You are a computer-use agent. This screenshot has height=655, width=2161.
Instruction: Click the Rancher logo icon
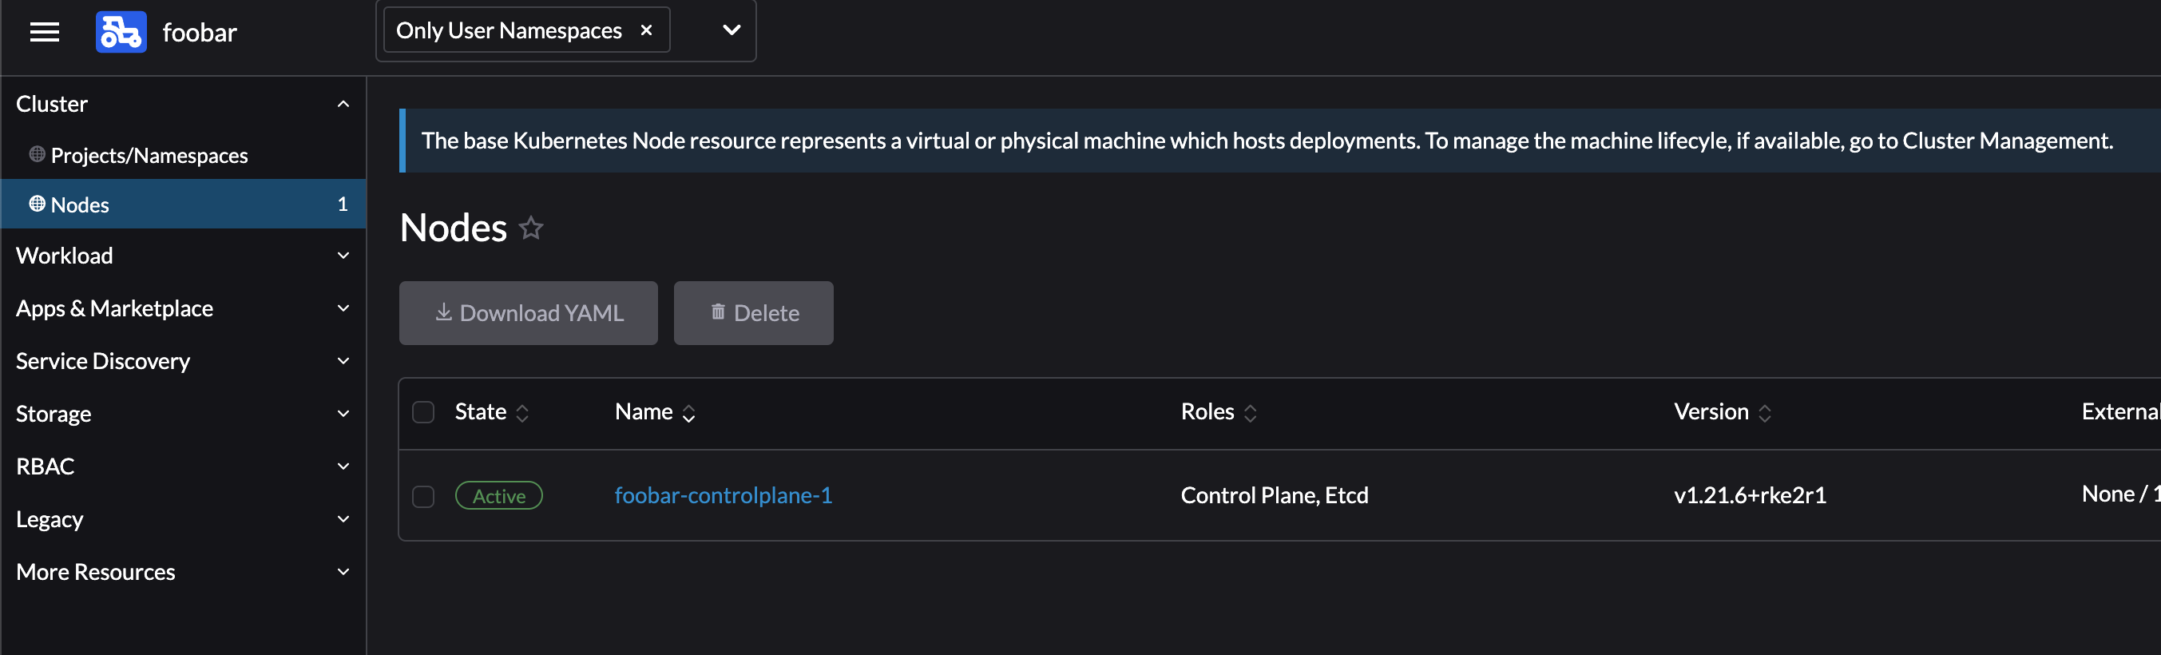tap(121, 32)
